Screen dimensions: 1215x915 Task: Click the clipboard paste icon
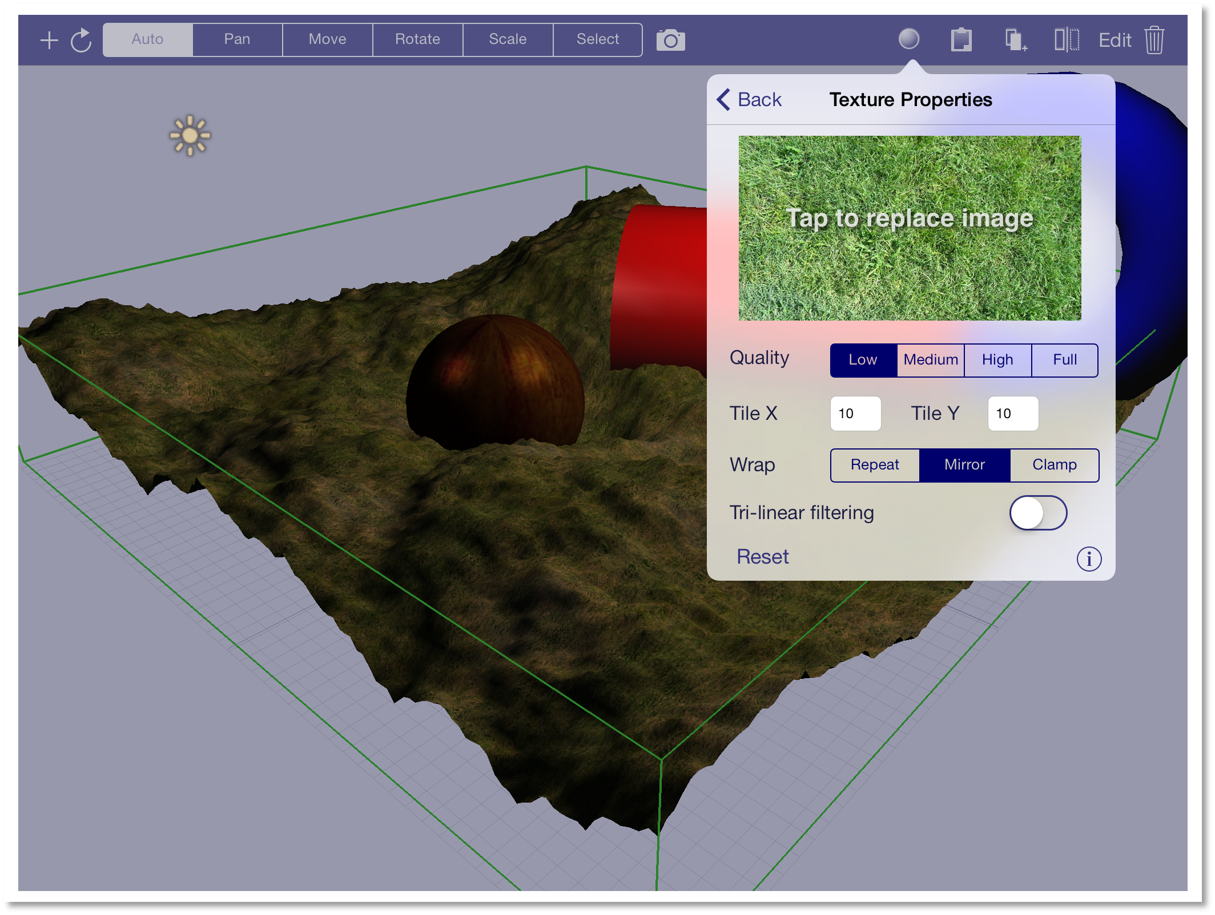coord(961,40)
